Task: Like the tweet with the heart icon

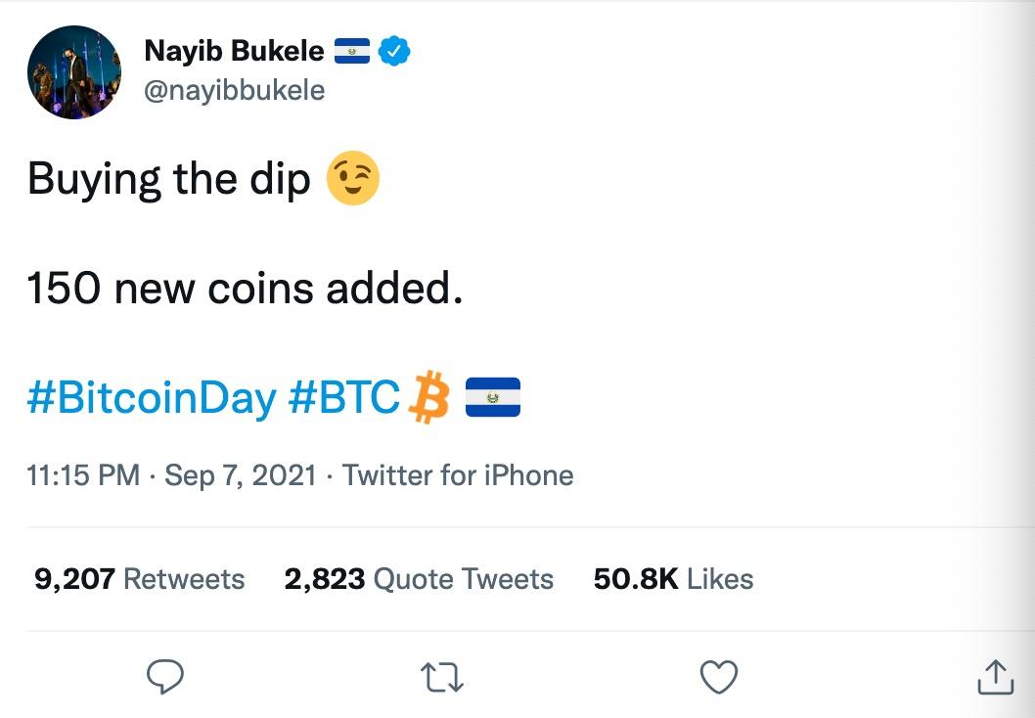Action: point(720,676)
